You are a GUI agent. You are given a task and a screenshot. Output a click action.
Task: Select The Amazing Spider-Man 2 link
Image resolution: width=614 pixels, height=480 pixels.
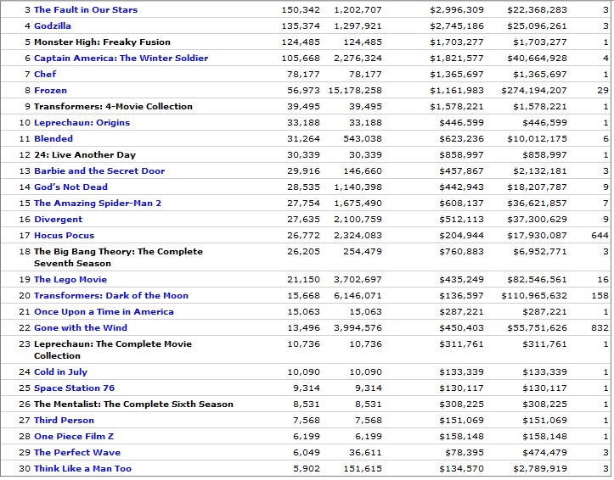coord(98,204)
